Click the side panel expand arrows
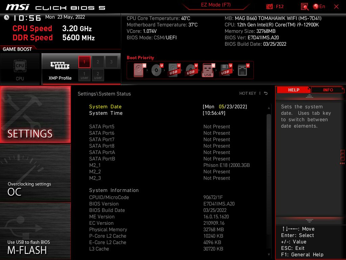 (x=342, y=164)
